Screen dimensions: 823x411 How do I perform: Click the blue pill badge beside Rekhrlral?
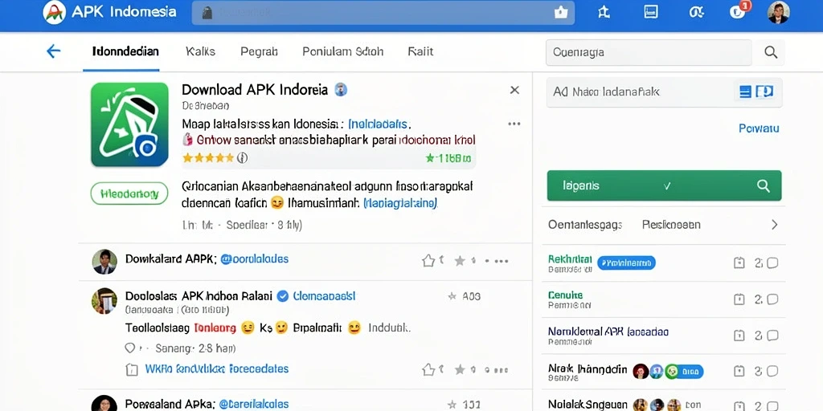pos(627,262)
